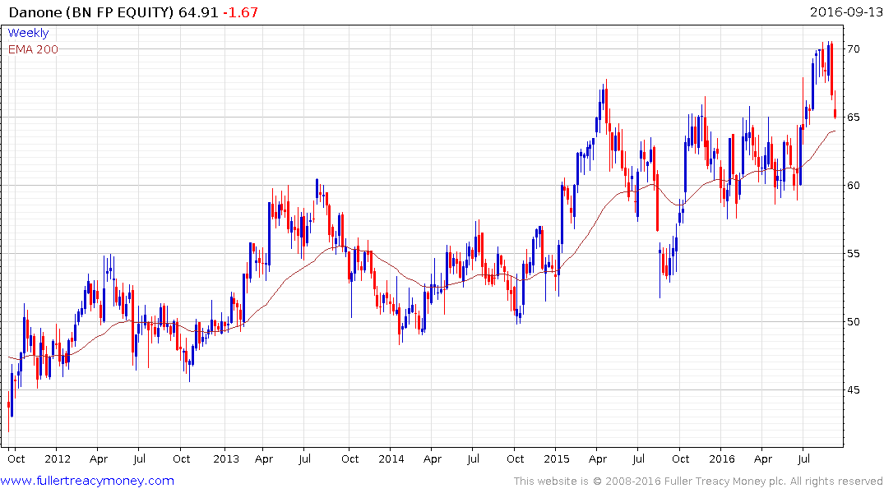Click the Weekly interval label
884x493 pixels.
[x=28, y=33]
